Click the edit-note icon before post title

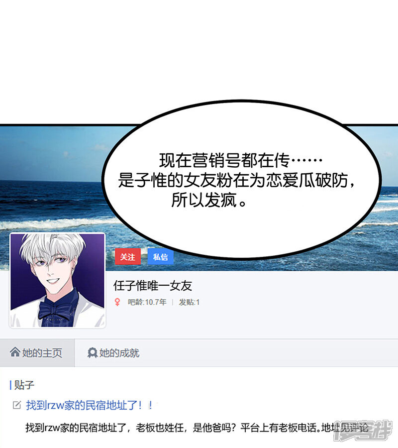pos(17,405)
